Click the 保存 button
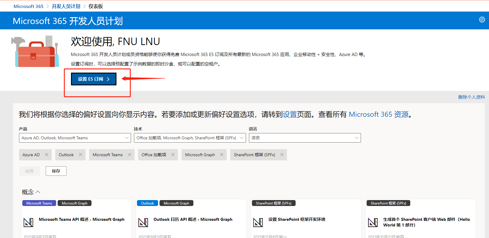This screenshot has width=489, height=238. point(56,171)
